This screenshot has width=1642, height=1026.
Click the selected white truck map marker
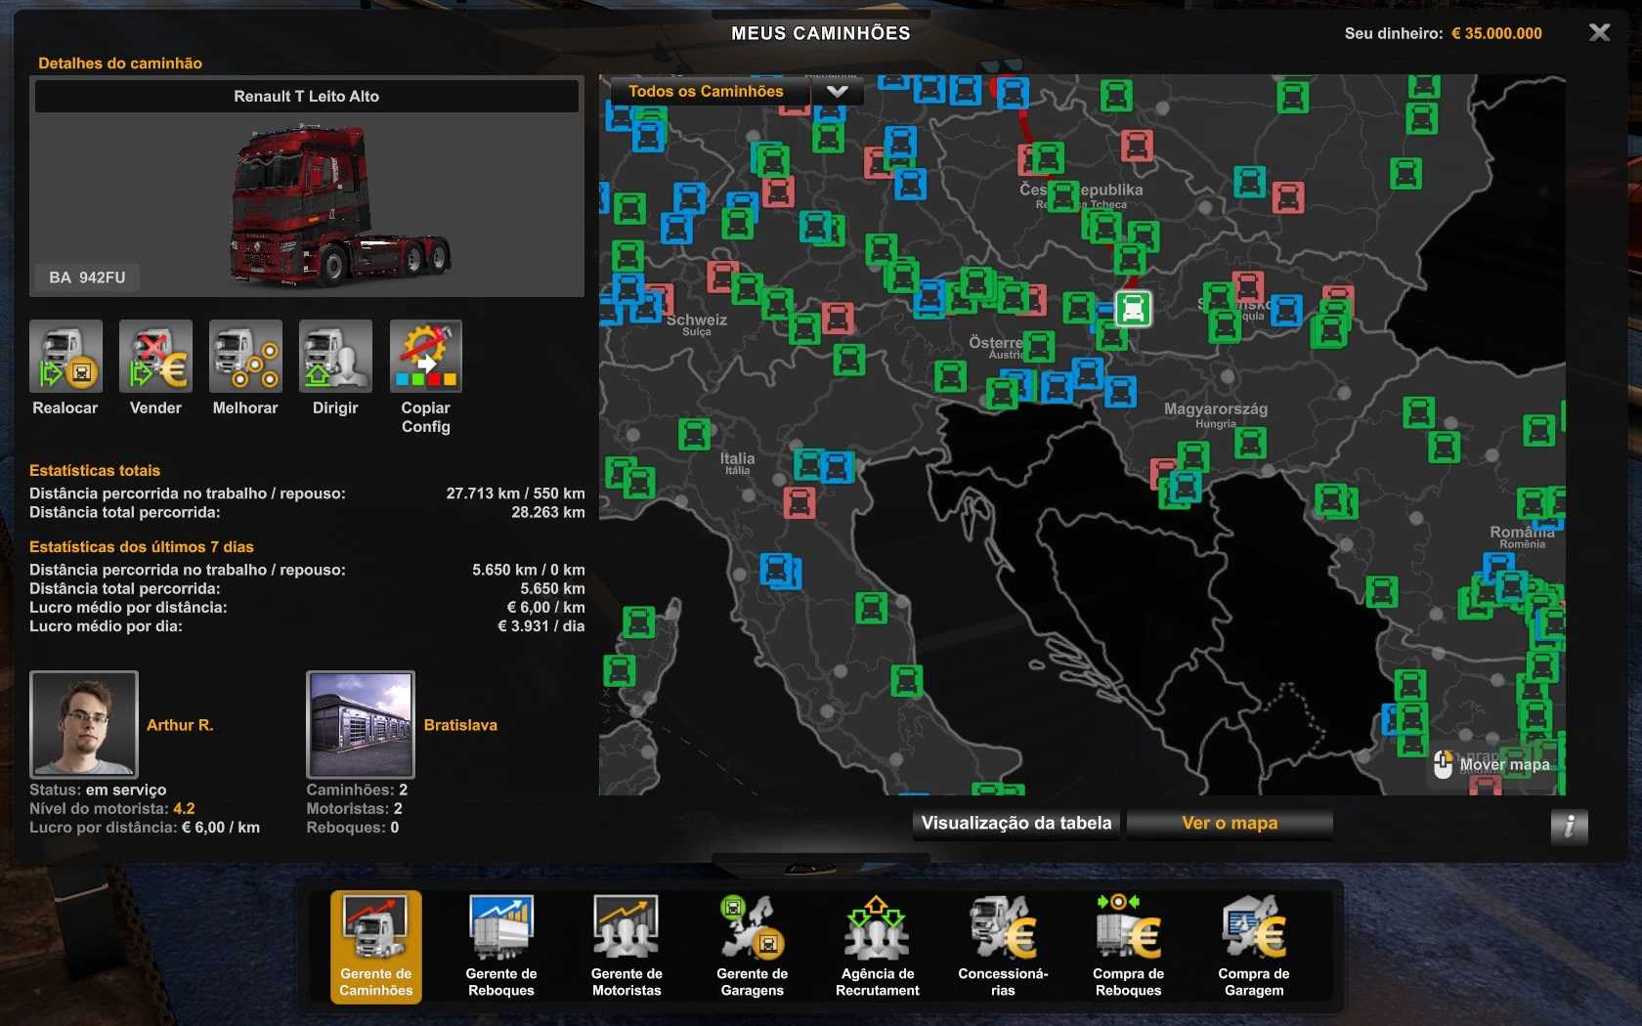(1133, 309)
